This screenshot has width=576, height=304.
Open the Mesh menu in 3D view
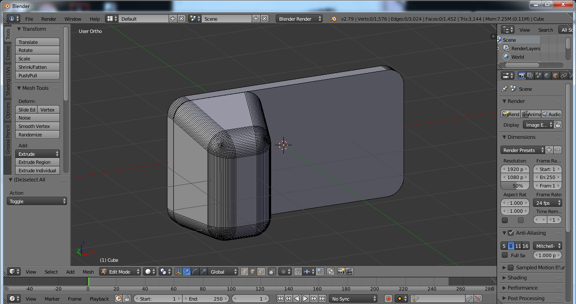[88, 271]
